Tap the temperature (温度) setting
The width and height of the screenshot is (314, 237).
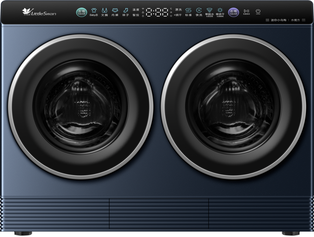pos(136,10)
